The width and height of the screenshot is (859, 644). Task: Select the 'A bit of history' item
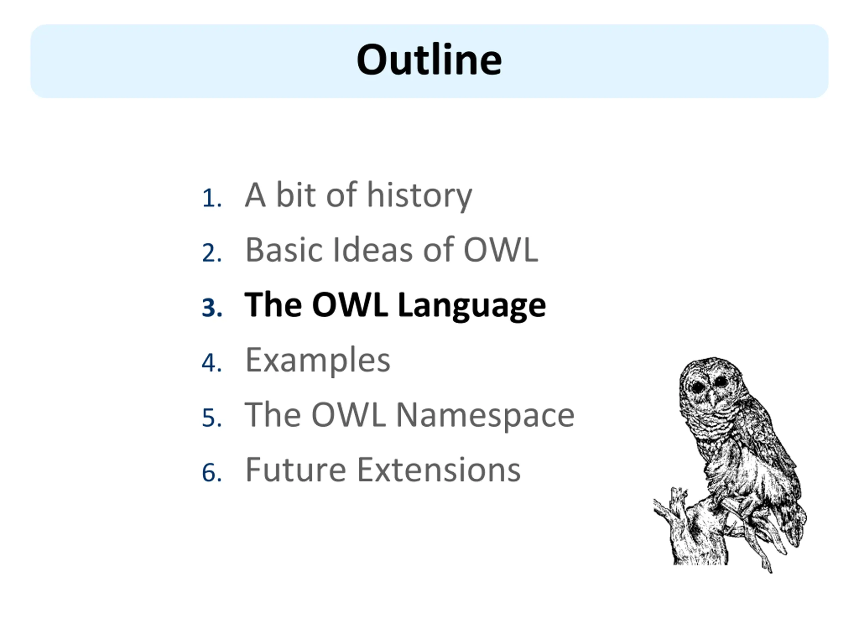358,196
